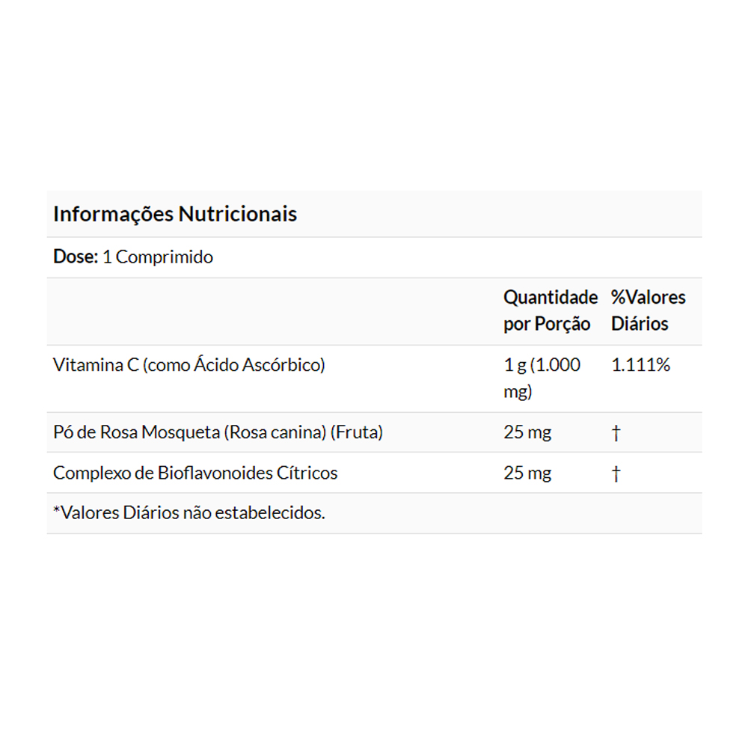Click the Valores Diários não estabelecidos footnote
The height and width of the screenshot is (748, 748).
click(193, 513)
